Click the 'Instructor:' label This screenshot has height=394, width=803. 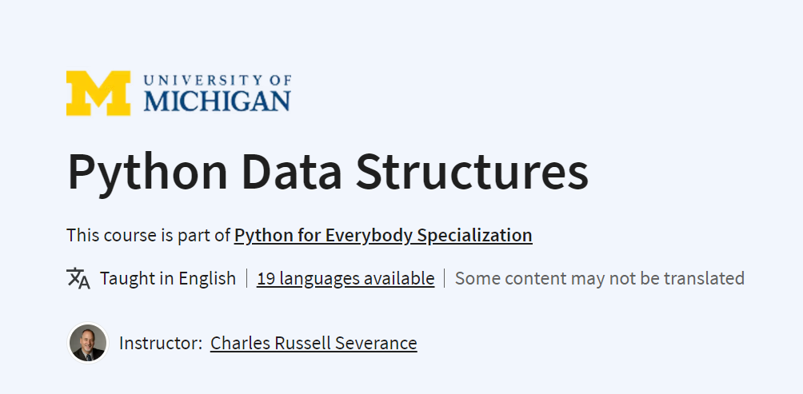pos(161,343)
